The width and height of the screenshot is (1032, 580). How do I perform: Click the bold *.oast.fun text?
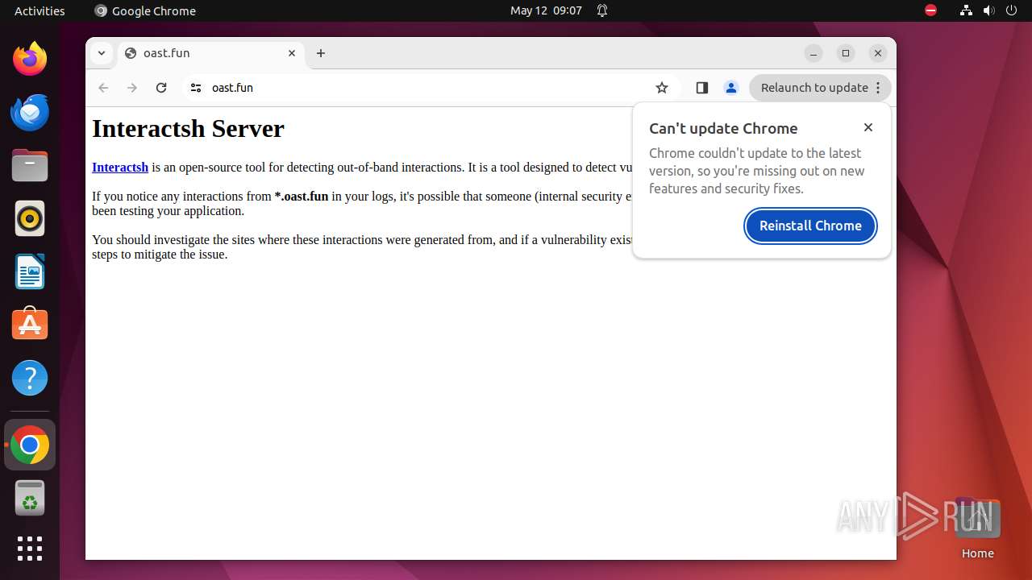click(x=302, y=197)
